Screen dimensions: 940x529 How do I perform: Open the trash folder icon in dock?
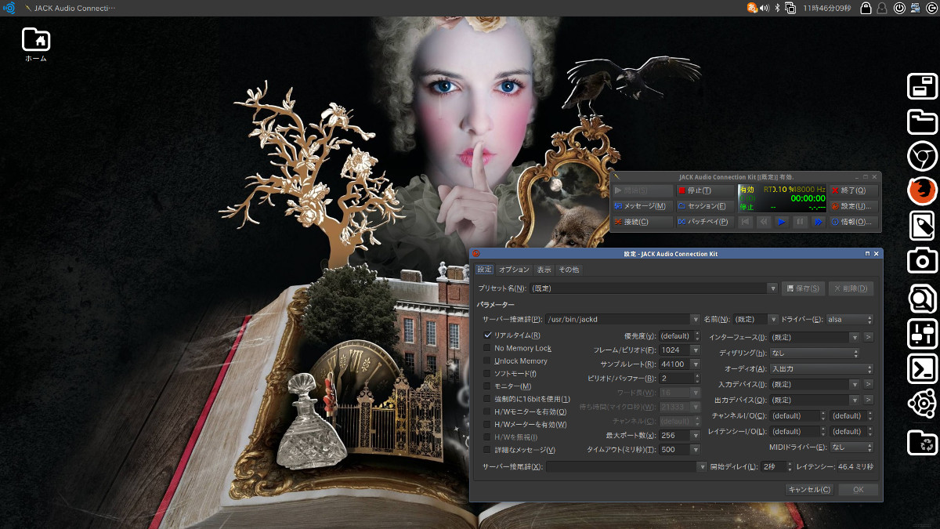[923, 443]
